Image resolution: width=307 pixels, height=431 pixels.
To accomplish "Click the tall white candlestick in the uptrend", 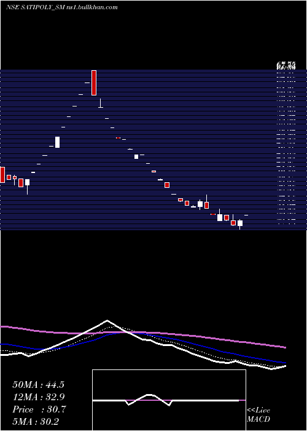I will click(x=57, y=142).
